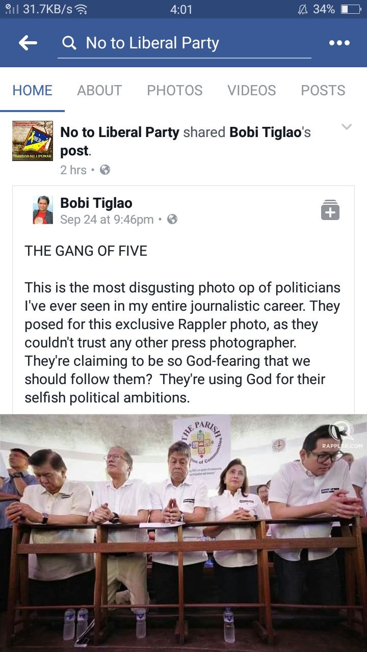Tap the Wi-Fi status icon
Viewport: 367px width, 652px height.
(81, 9)
